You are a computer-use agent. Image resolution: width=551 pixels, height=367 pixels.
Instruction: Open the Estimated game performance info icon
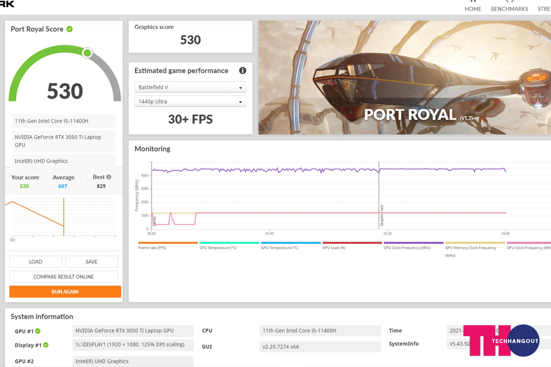pyautogui.click(x=242, y=71)
